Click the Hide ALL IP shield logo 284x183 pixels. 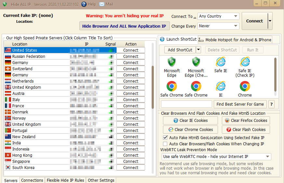[5, 4]
